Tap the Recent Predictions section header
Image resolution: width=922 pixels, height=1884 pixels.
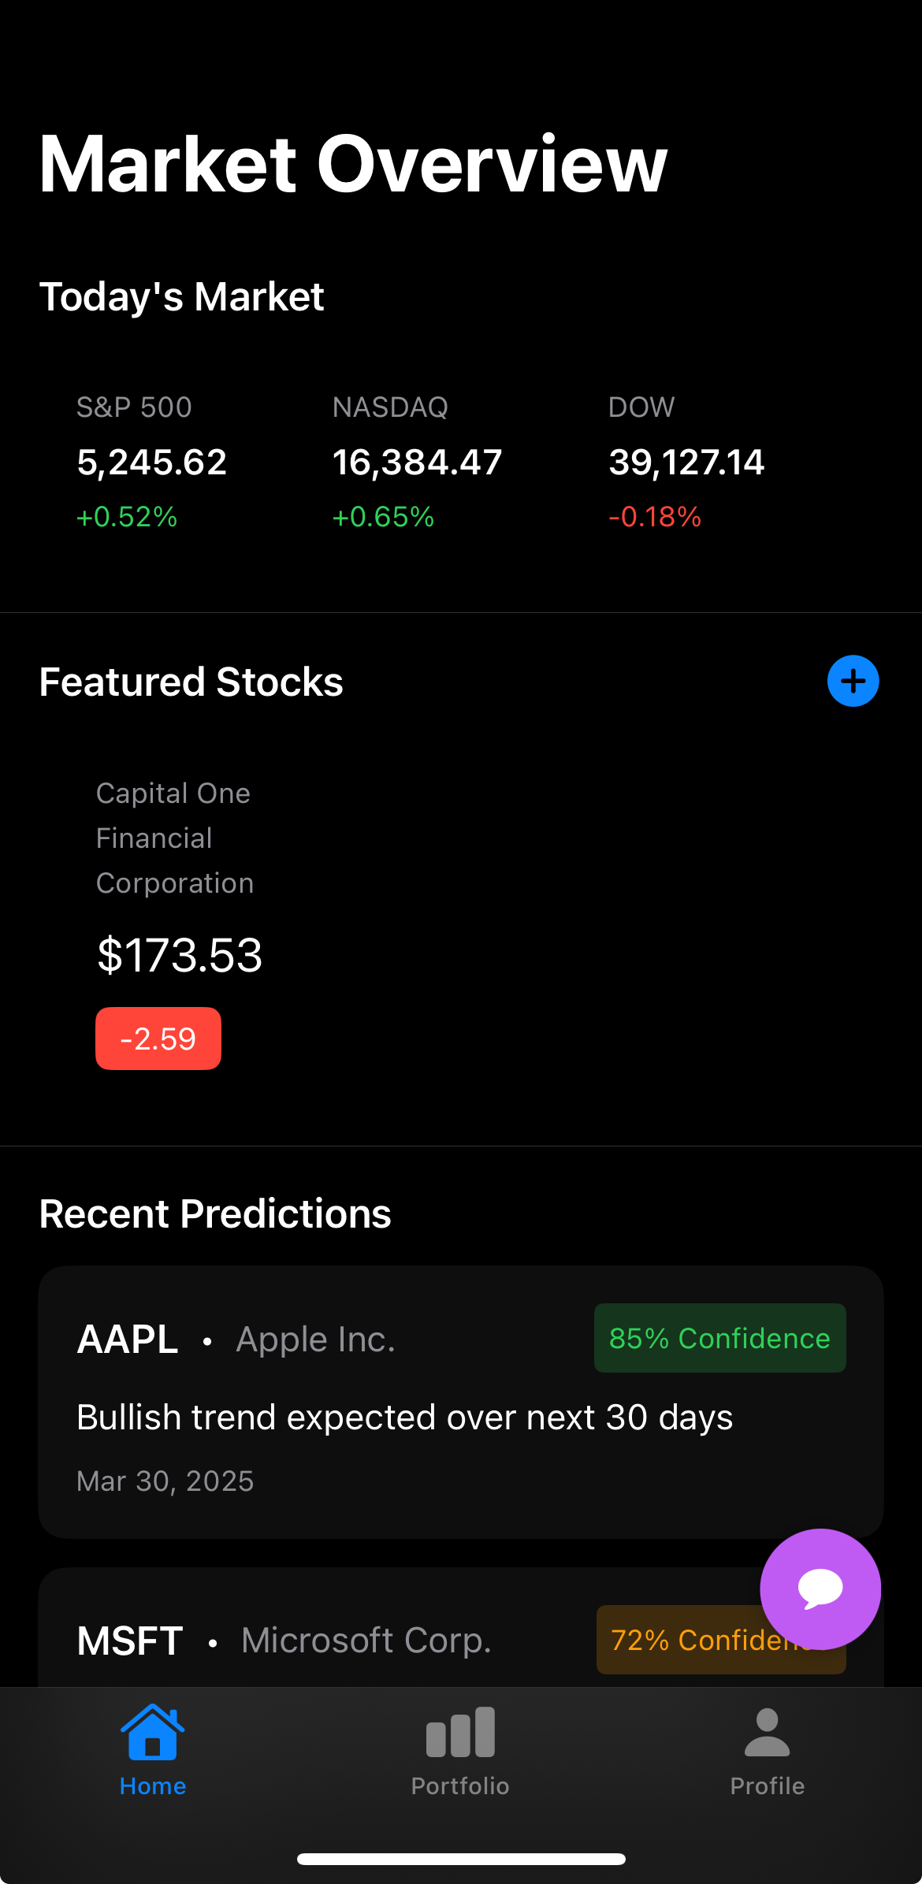215,1213
